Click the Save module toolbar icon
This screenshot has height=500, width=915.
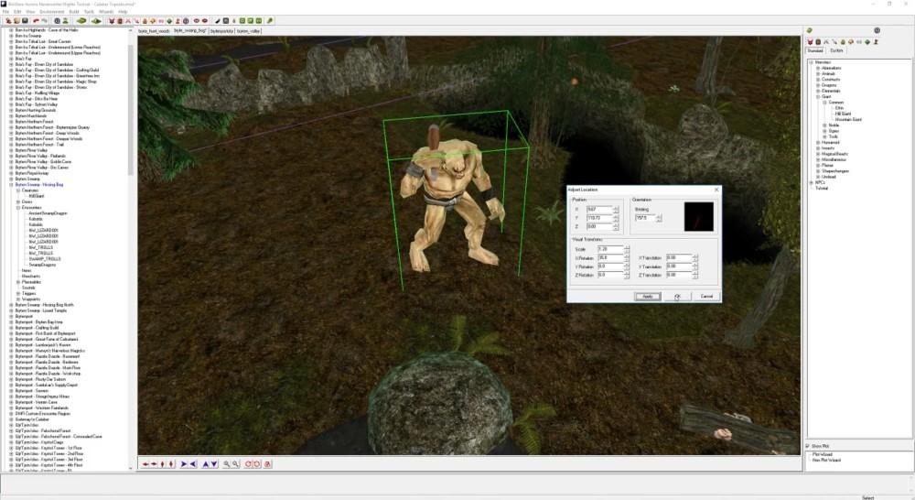(x=25, y=21)
